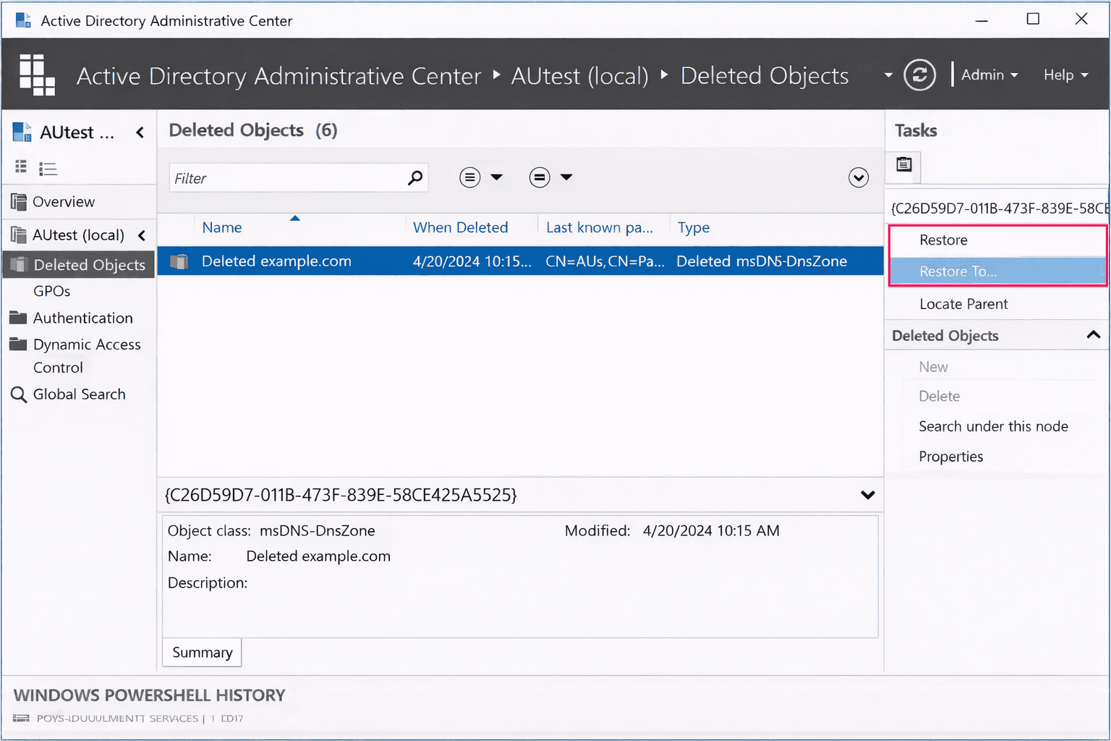Click the Restore task
The height and width of the screenshot is (741, 1111).
[942, 240]
